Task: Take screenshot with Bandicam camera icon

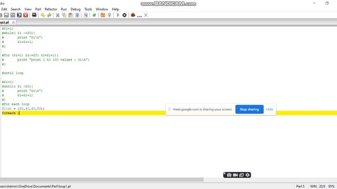Action: 229,175
